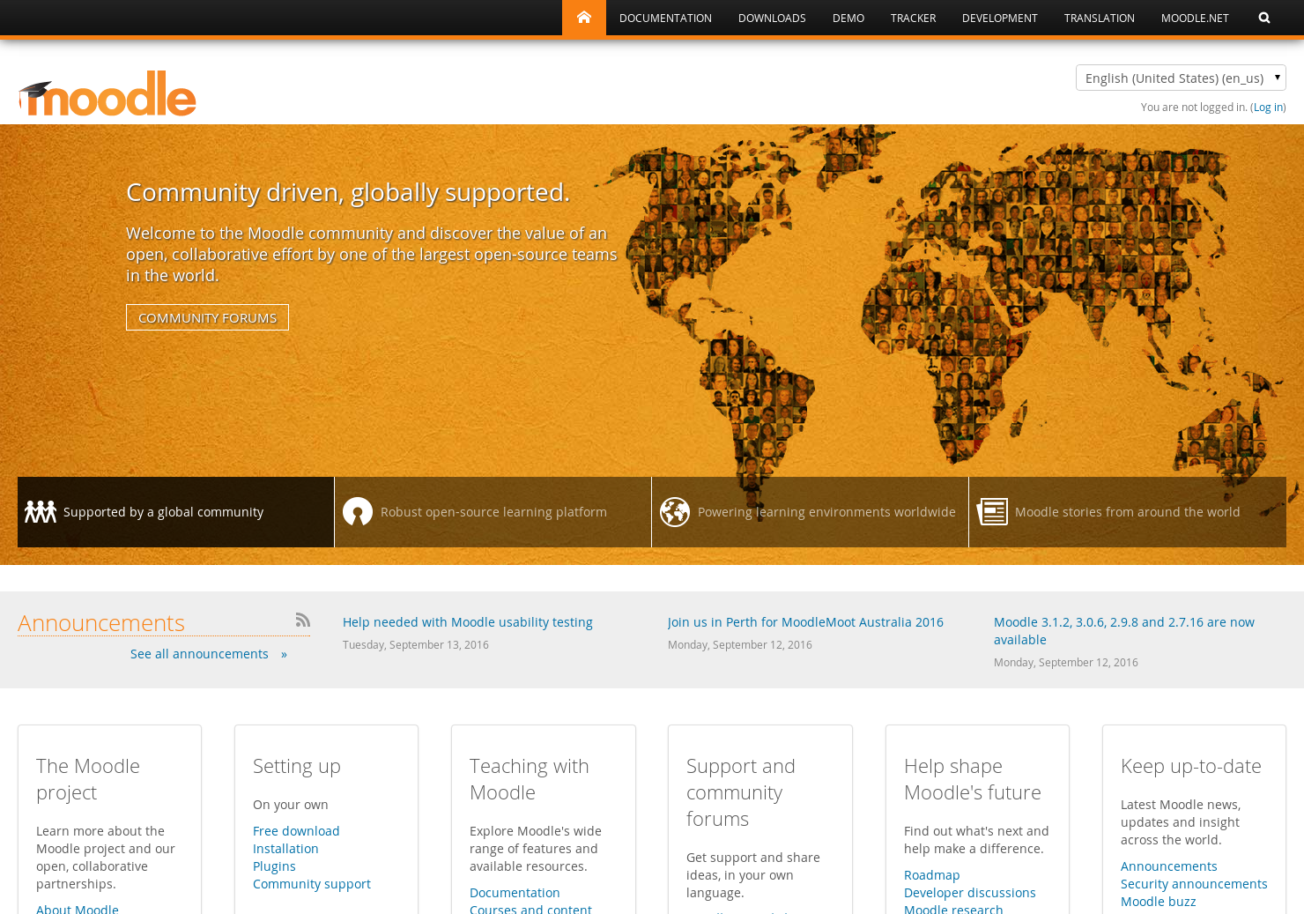The image size is (1304, 914).
Task: Click the open-source platform heart icon
Action: click(x=358, y=511)
